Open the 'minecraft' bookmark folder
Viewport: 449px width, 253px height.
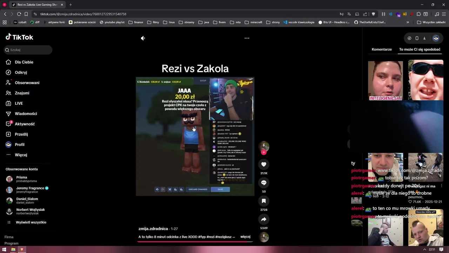253,22
